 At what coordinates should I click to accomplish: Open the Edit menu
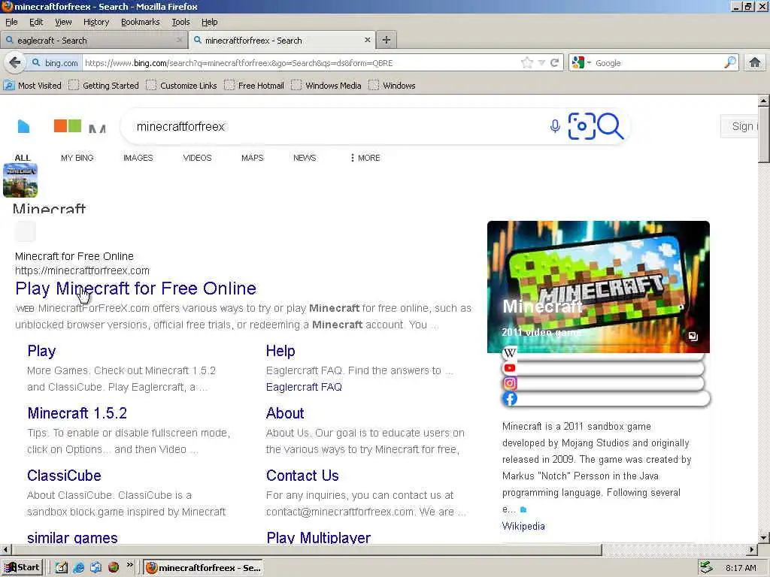(36, 22)
